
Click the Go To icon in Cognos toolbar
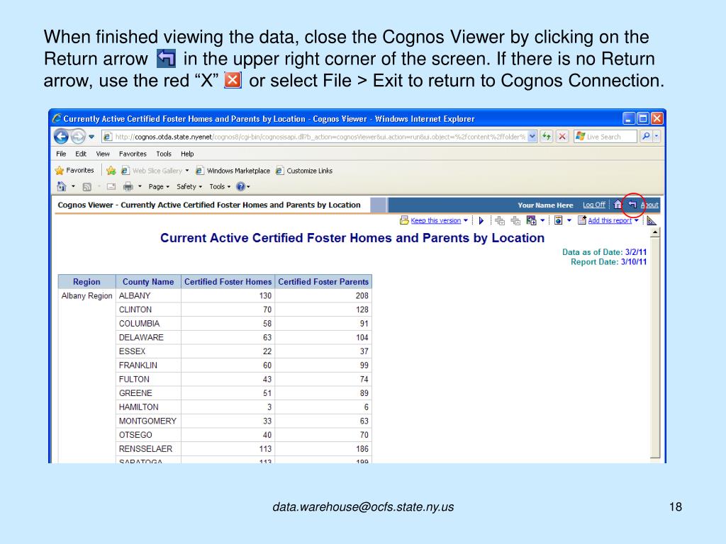[x=531, y=221]
